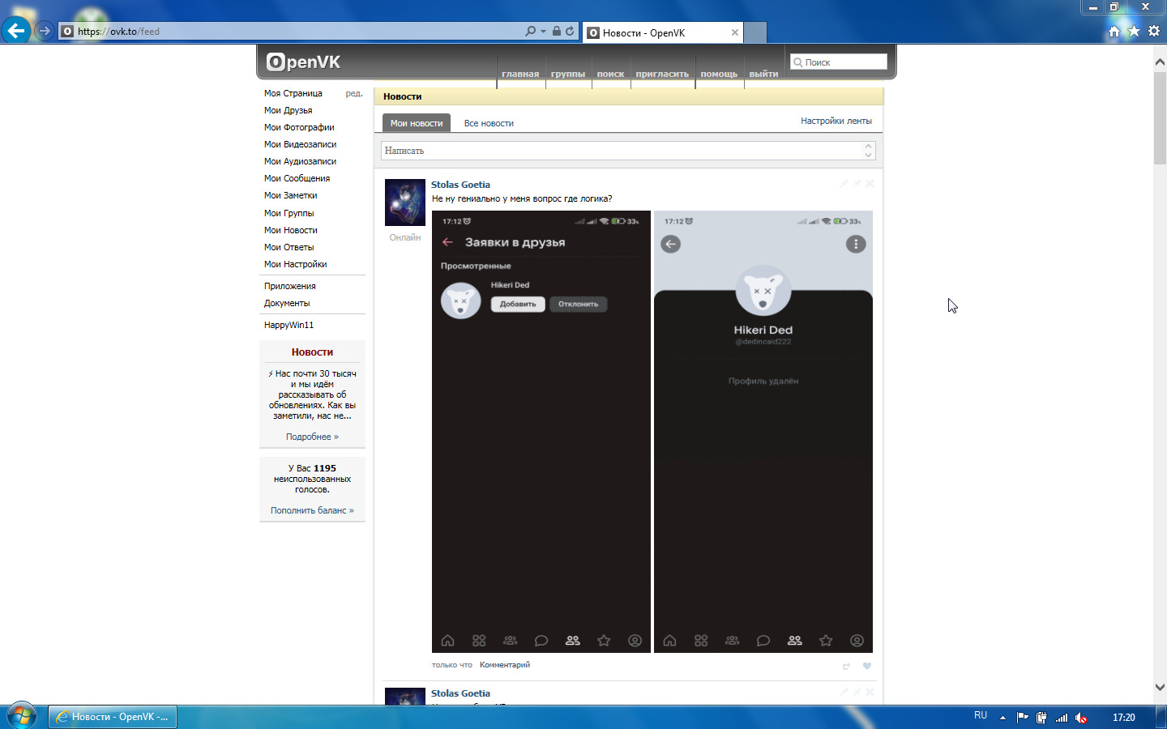Open помощь in the top menu

[x=719, y=74]
